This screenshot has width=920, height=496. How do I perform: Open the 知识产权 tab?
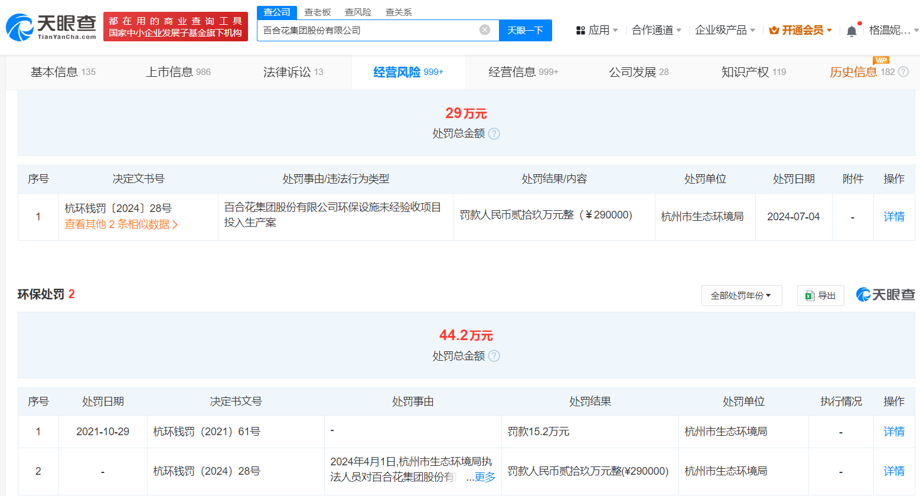(x=754, y=72)
